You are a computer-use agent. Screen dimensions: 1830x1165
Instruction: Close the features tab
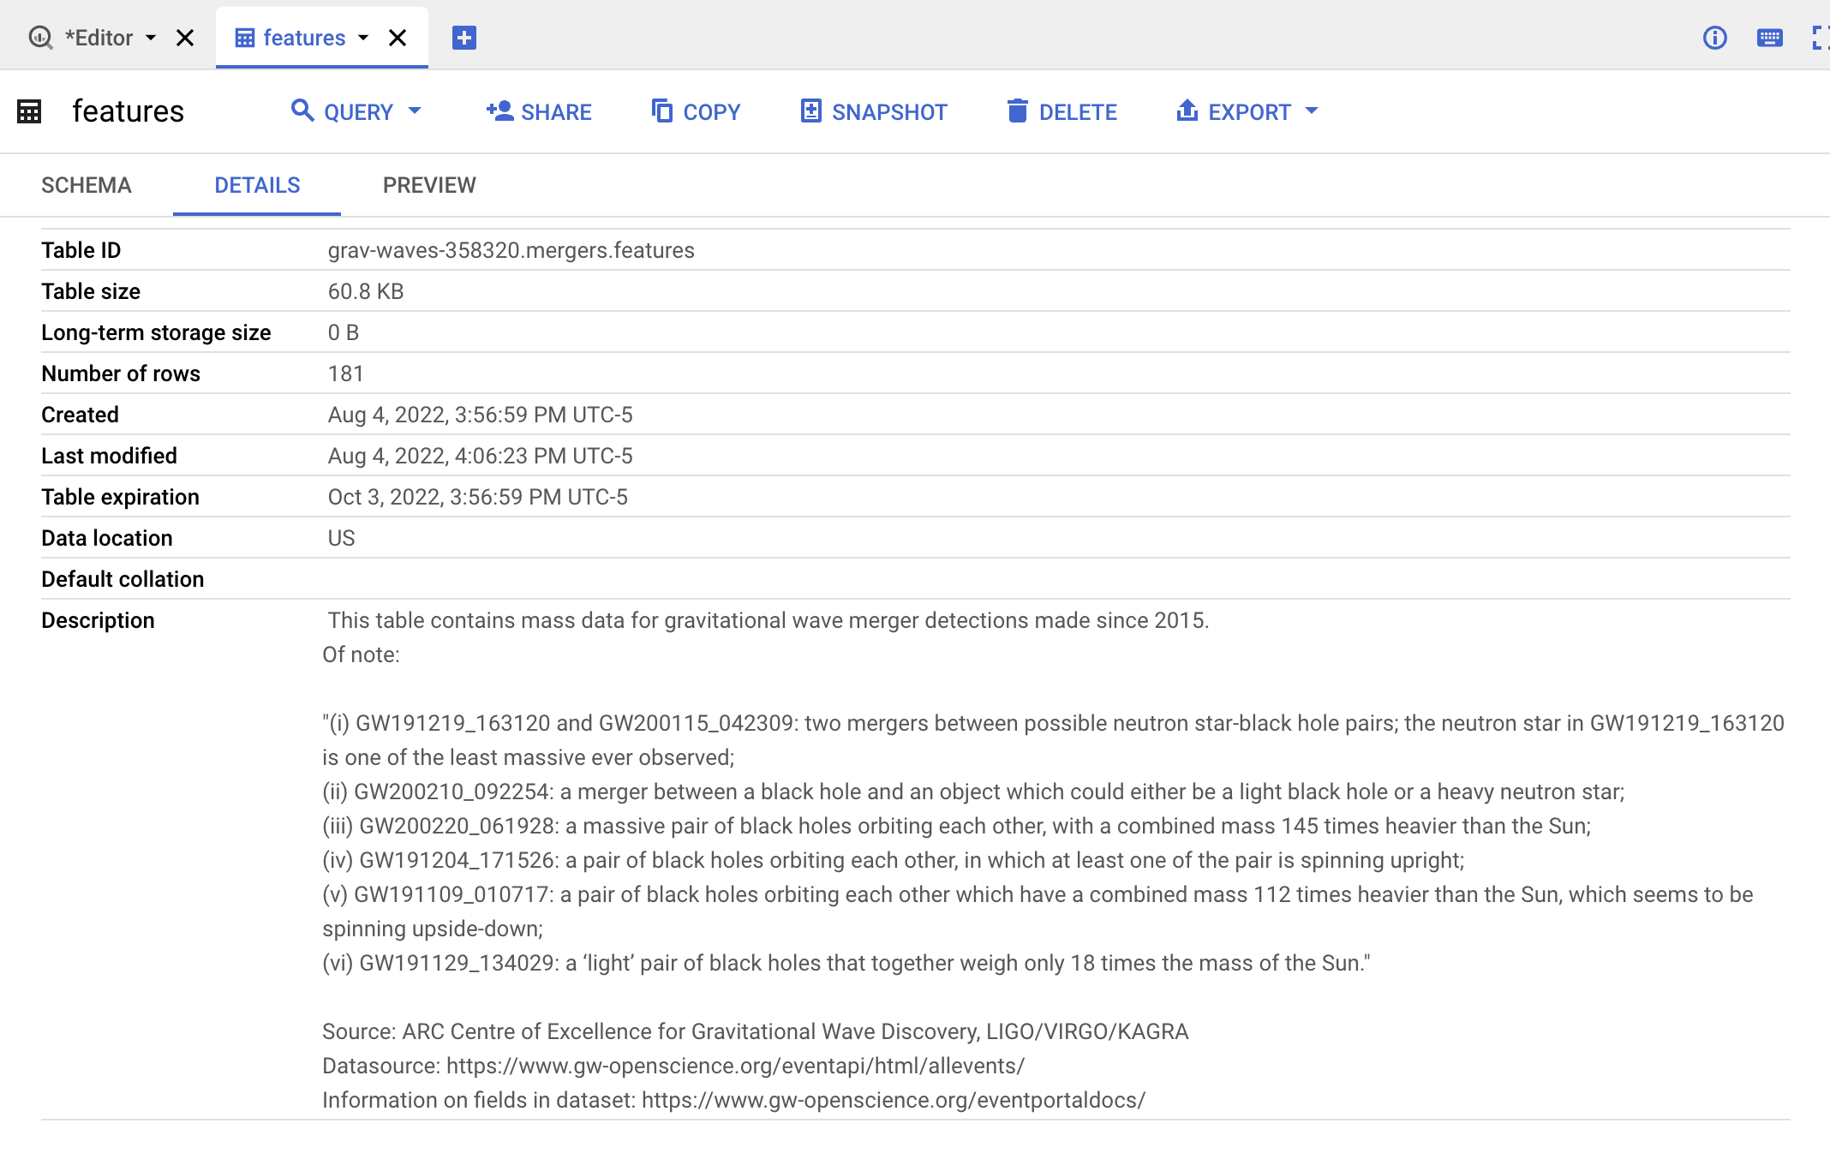[x=398, y=38]
